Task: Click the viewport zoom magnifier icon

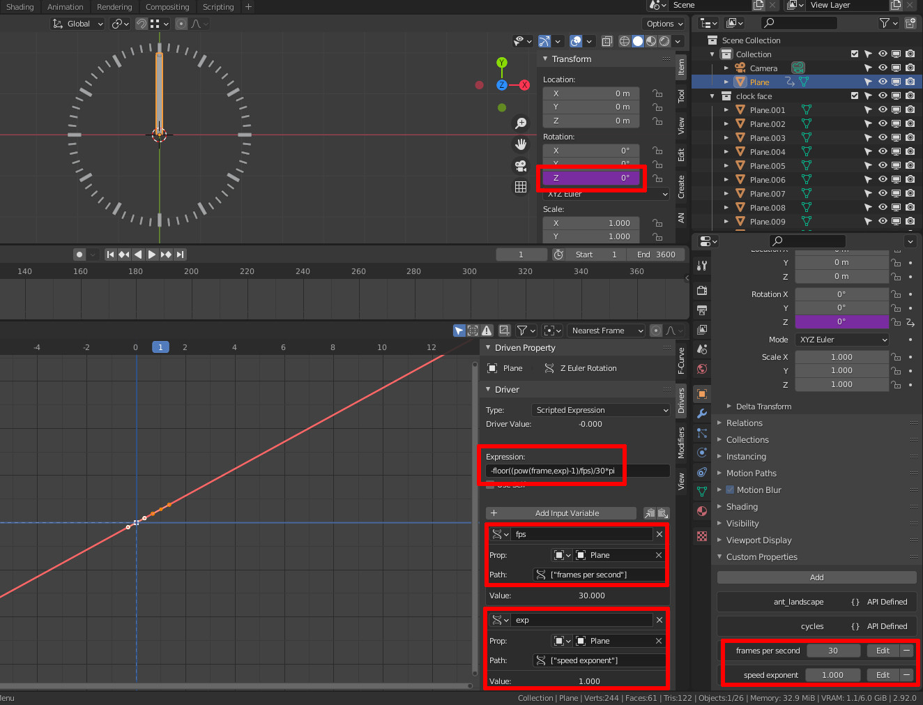Action: click(x=521, y=123)
